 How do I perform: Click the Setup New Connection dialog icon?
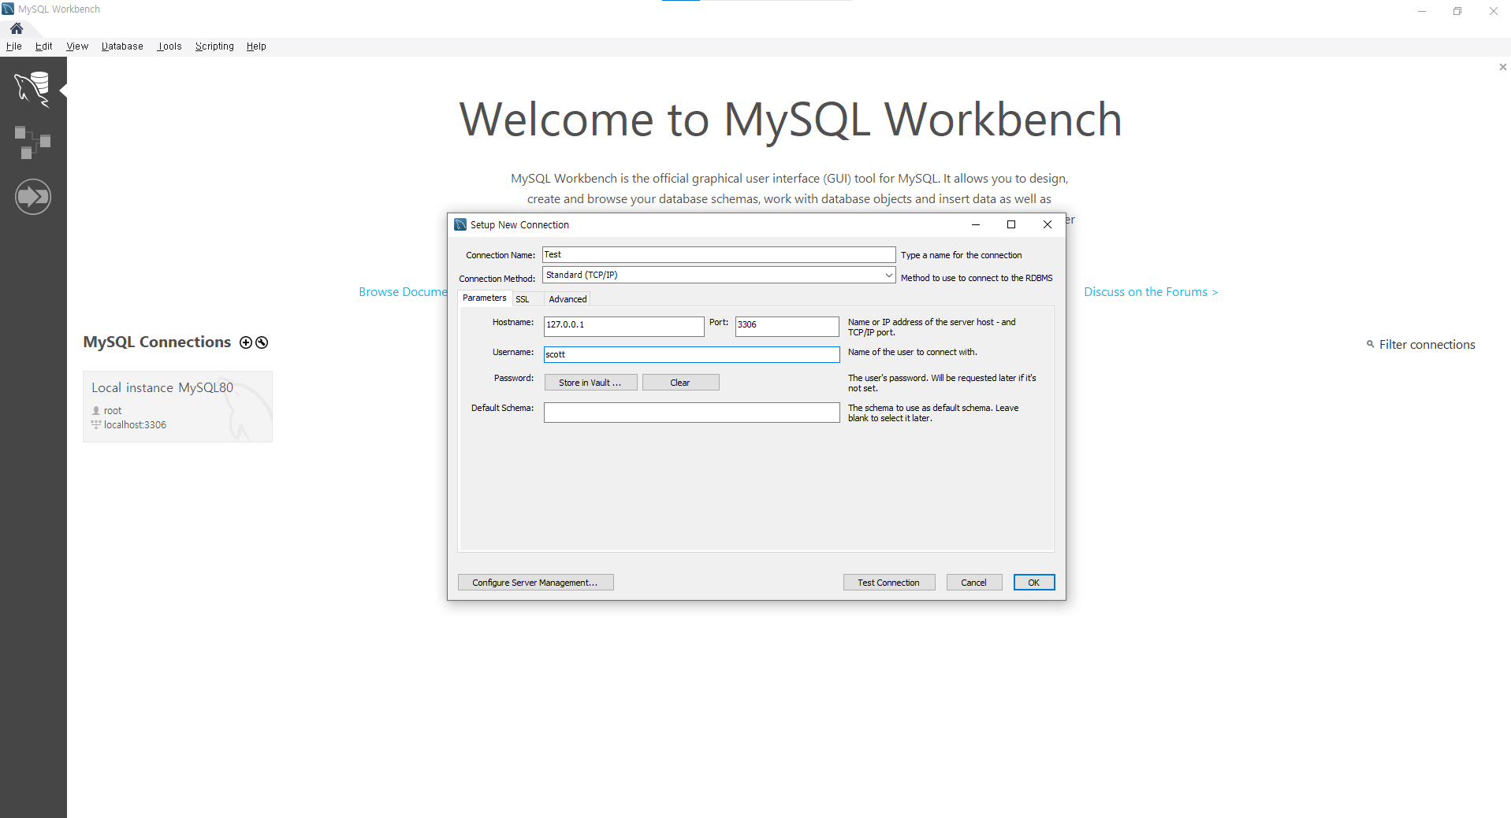[460, 224]
